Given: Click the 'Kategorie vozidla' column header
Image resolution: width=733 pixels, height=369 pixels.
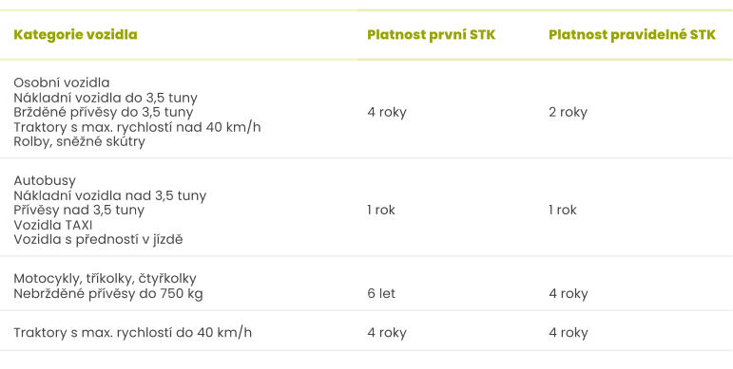Looking at the screenshot, I should coord(75,35).
